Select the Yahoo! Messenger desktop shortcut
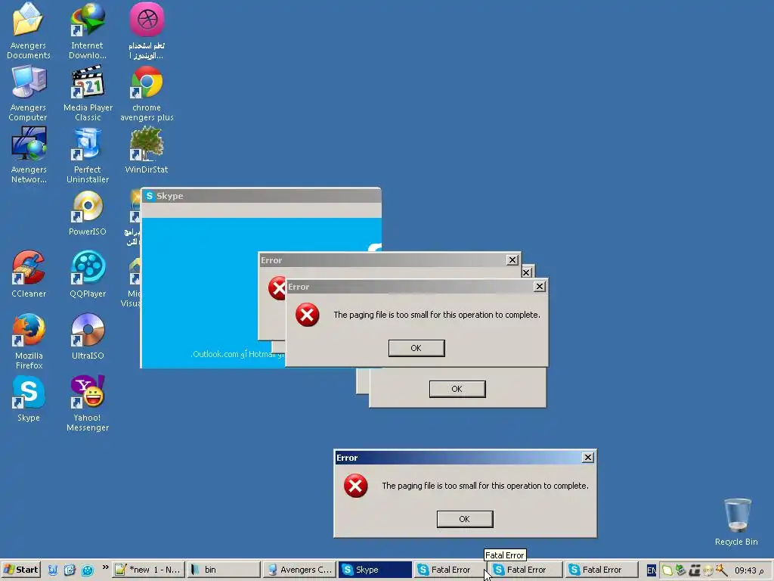The height and width of the screenshot is (581, 774). (x=88, y=403)
